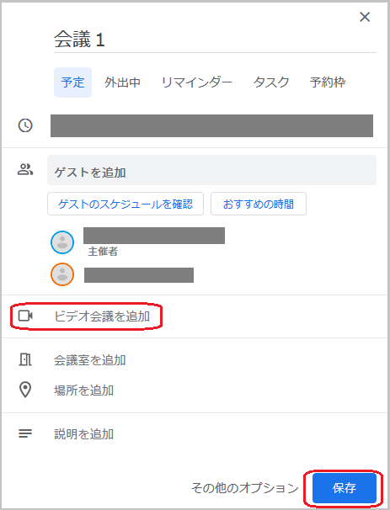The width and height of the screenshot is (390, 510).
Task: Open the リマインダー tab
Action: click(x=197, y=82)
